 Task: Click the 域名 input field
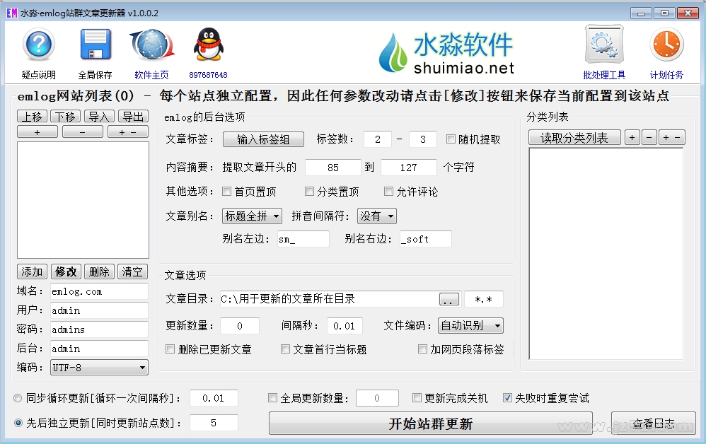click(x=99, y=291)
